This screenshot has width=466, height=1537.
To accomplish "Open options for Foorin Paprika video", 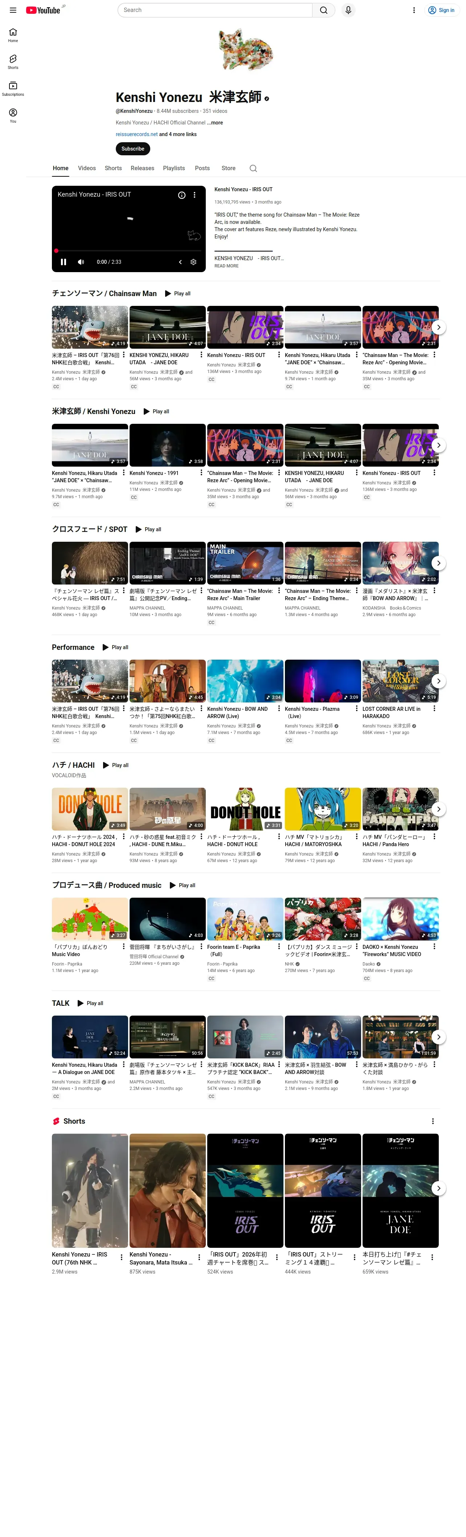I will click(x=279, y=947).
